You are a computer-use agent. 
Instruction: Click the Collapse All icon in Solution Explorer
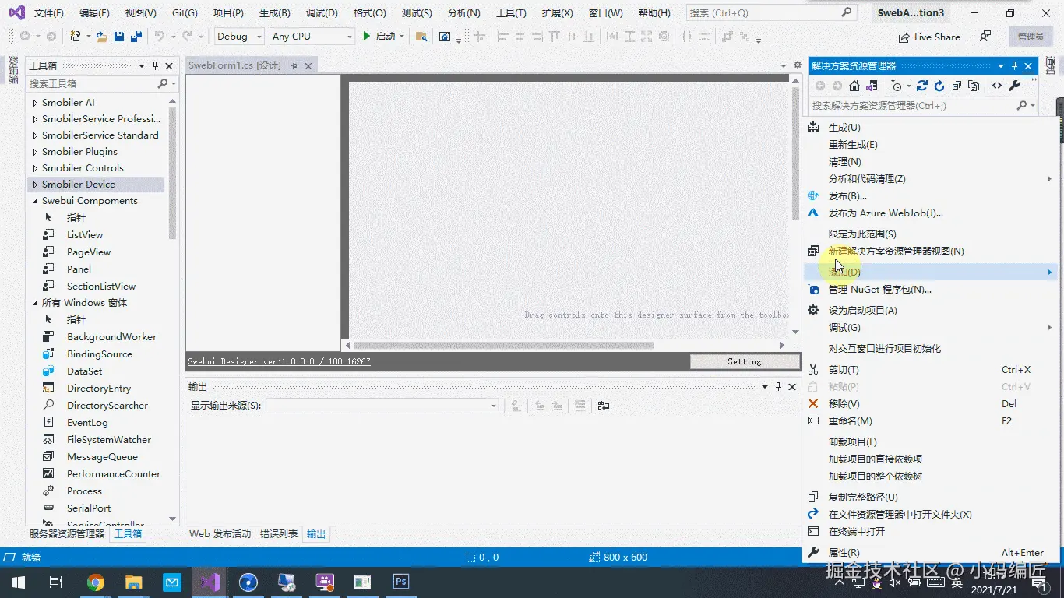(957, 86)
